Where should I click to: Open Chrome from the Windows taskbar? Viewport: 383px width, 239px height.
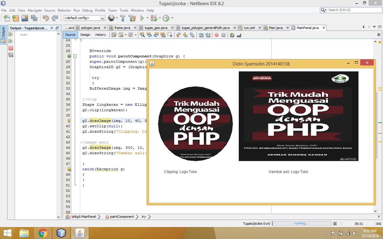point(42,233)
